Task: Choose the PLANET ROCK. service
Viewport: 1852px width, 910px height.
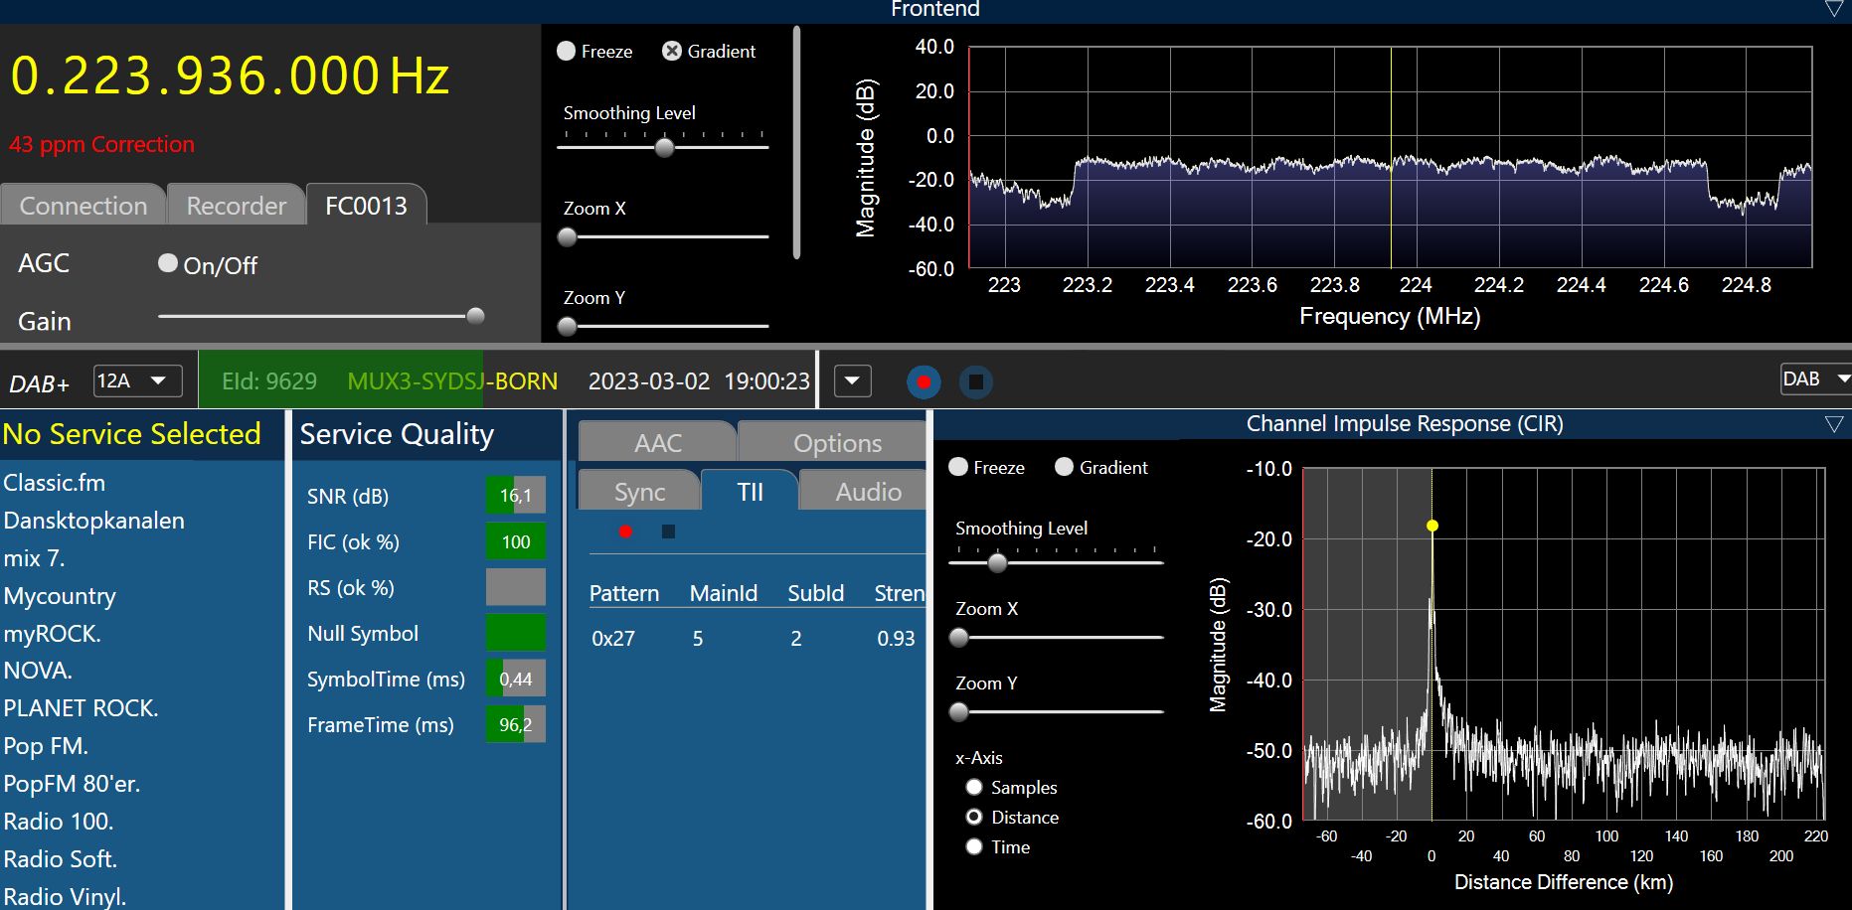Action: click(81, 708)
